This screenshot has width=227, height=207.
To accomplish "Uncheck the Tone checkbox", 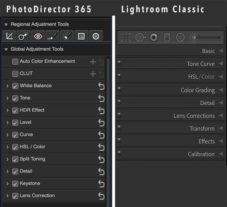I will tap(15, 98).
